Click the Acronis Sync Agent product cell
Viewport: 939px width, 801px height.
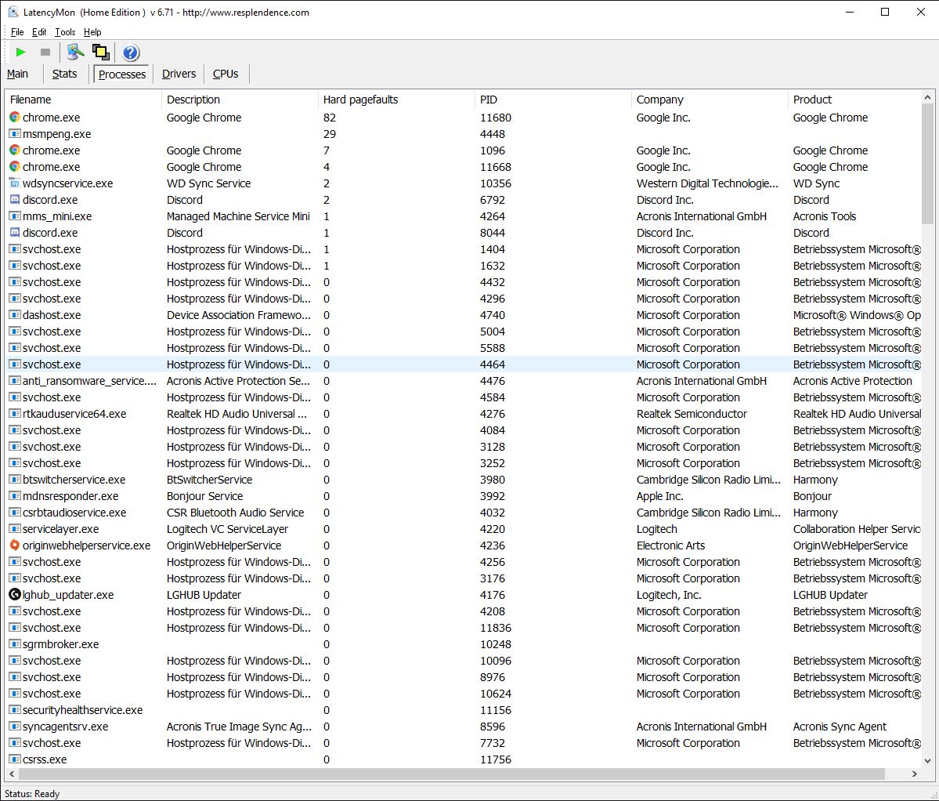coord(840,727)
